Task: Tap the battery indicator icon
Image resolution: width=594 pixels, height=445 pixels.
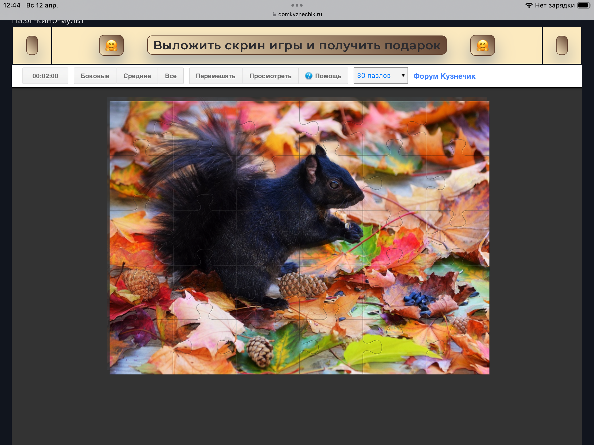Action: pyautogui.click(x=583, y=5)
